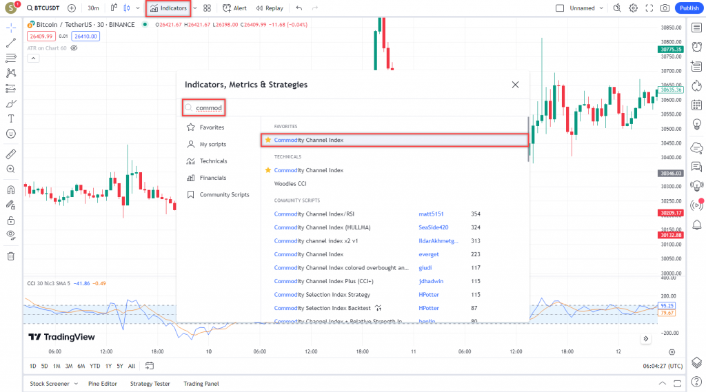
Task: Take a chart snapshot with camera icon
Action: [x=665, y=8]
